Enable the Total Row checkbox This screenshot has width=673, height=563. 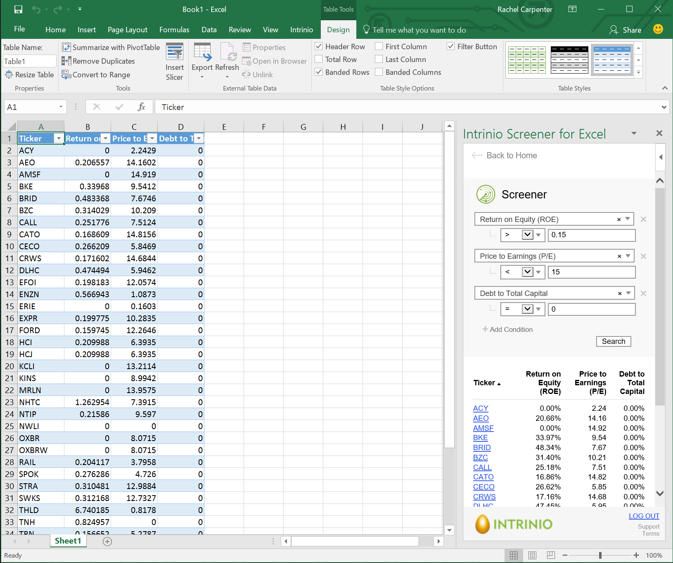click(319, 60)
